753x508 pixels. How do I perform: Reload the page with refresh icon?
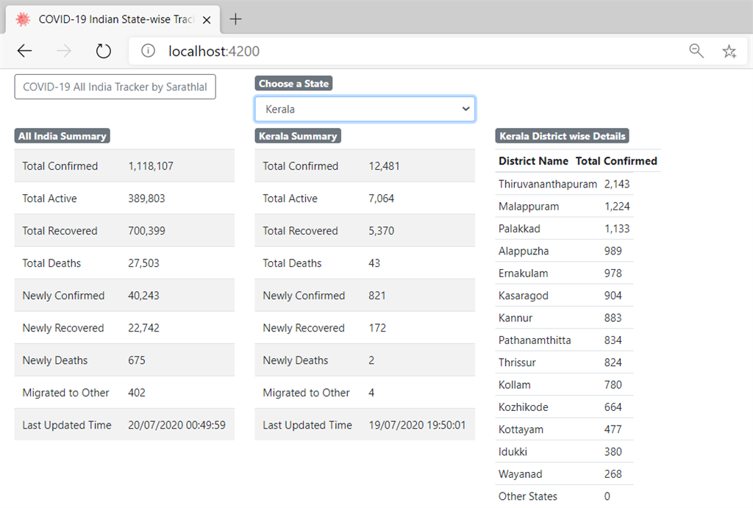coord(104,51)
